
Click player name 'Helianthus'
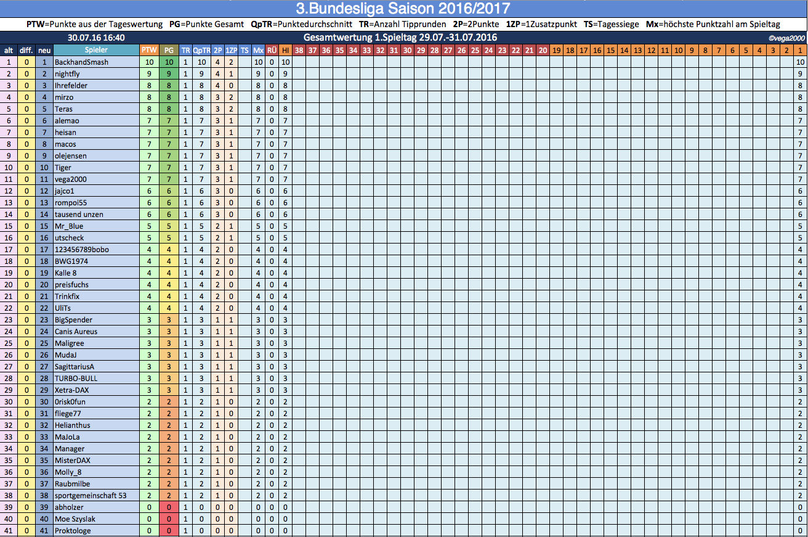(x=72, y=425)
